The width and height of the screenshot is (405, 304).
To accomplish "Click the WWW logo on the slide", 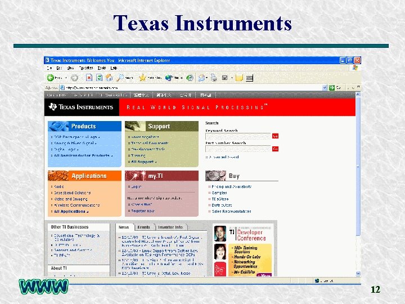I will click(x=43, y=287).
